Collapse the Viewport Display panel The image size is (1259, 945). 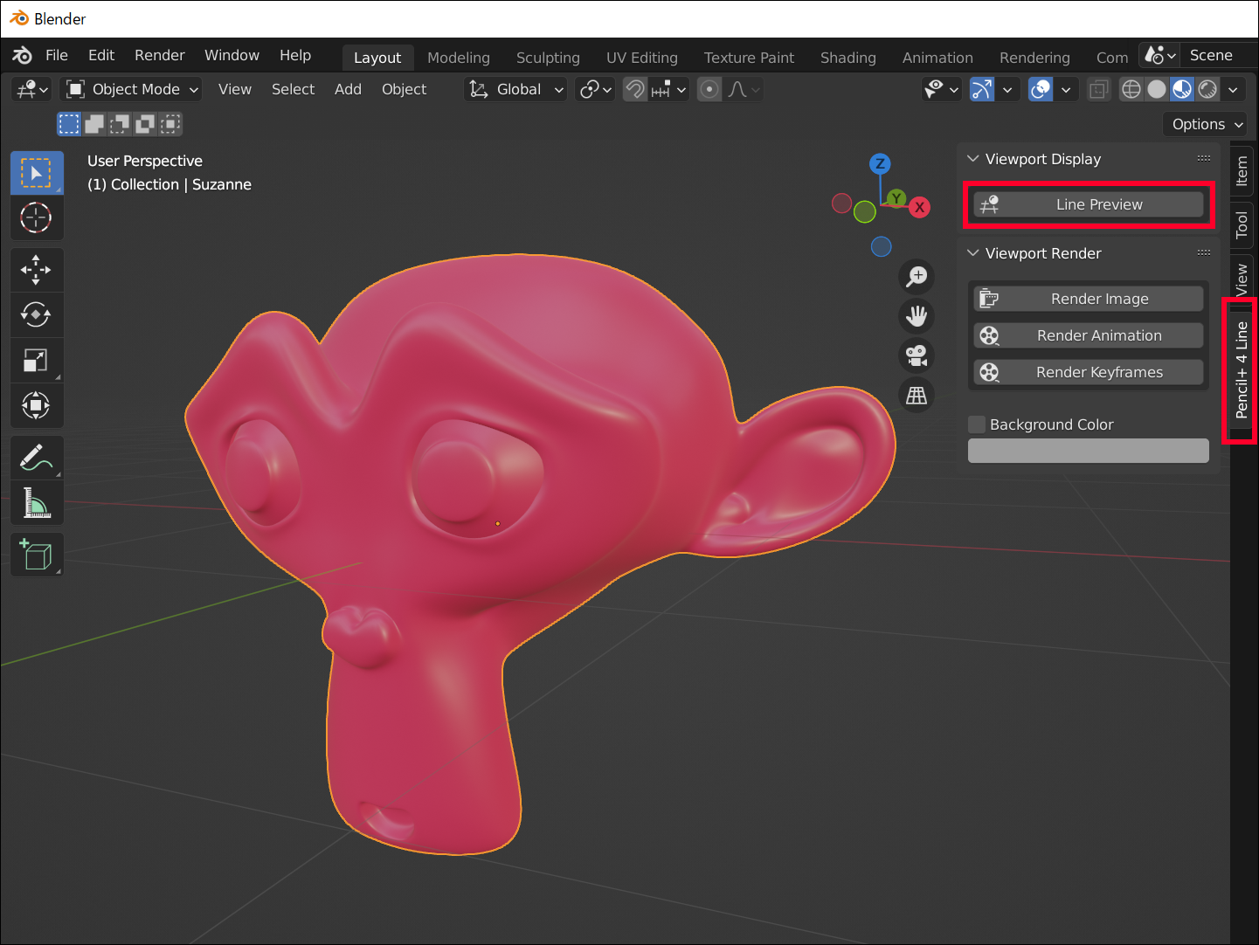tap(972, 159)
